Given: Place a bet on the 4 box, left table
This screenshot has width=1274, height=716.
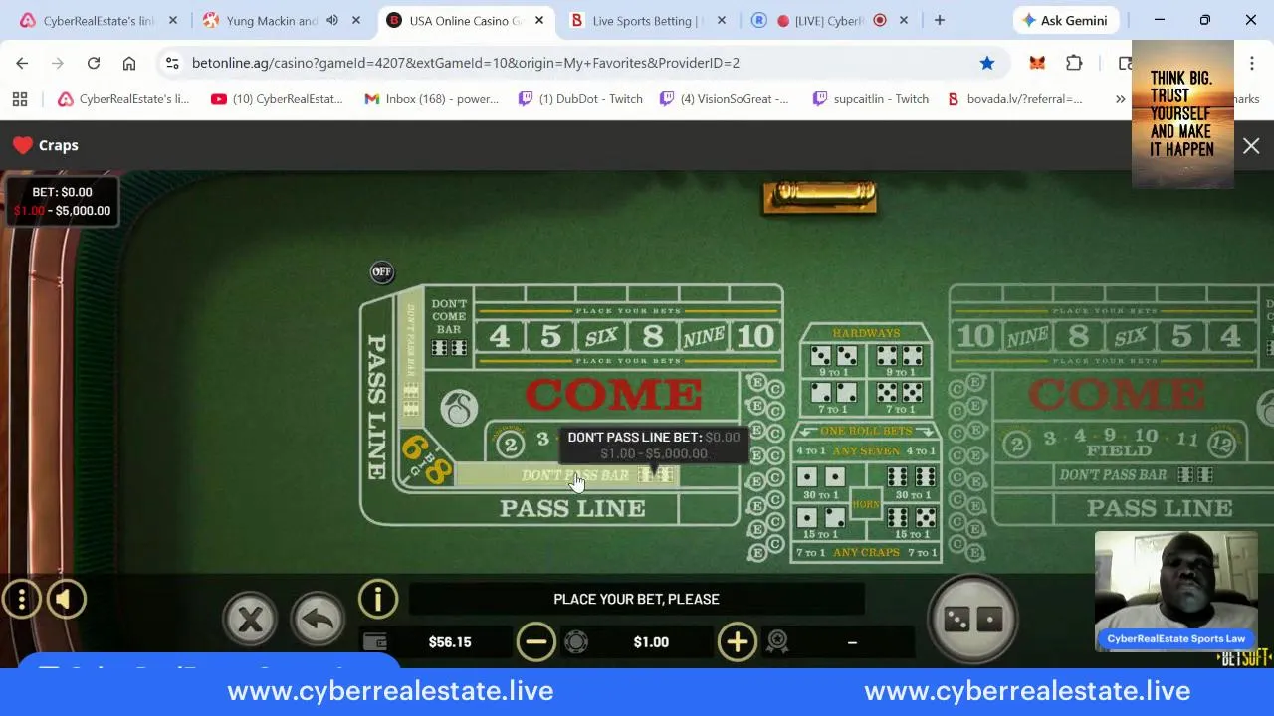Looking at the screenshot, I should 500,335.
